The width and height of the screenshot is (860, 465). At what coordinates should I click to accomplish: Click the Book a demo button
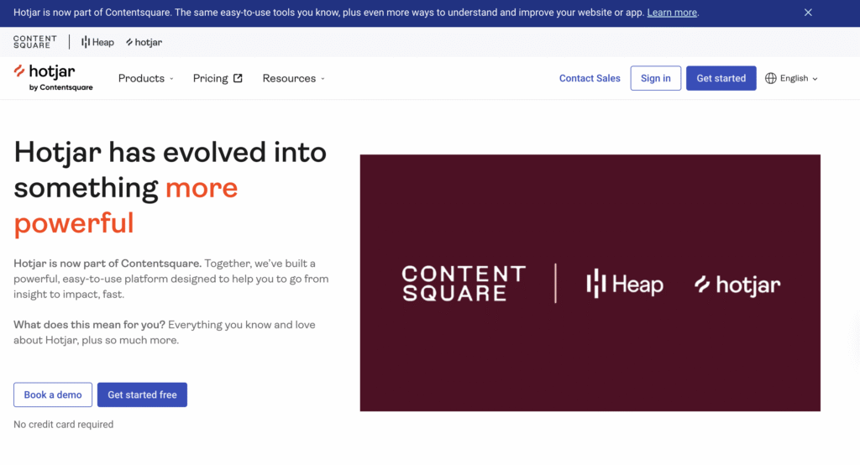[53, 394]
